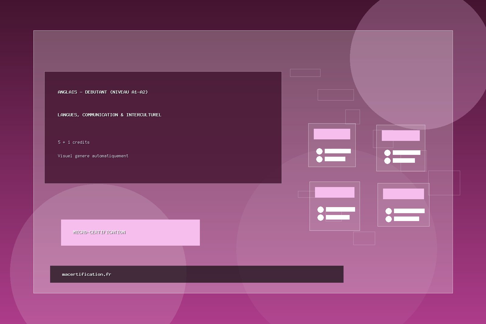
Task: Toggle upper white circle in top-right card
Action: click(387, 153)
